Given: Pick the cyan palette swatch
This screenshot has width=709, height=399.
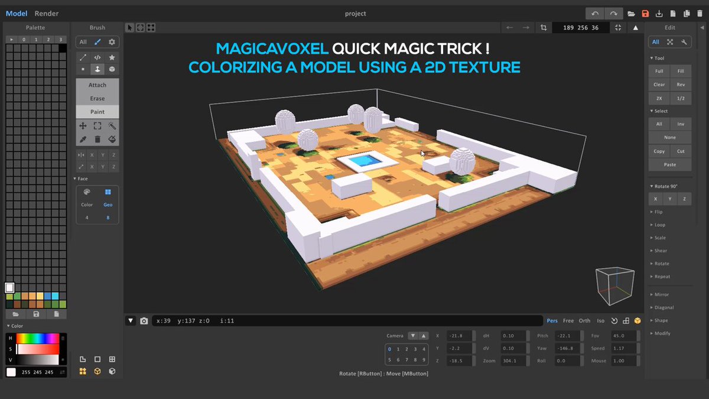Looking at the screenshot, I should click(56, 296).
